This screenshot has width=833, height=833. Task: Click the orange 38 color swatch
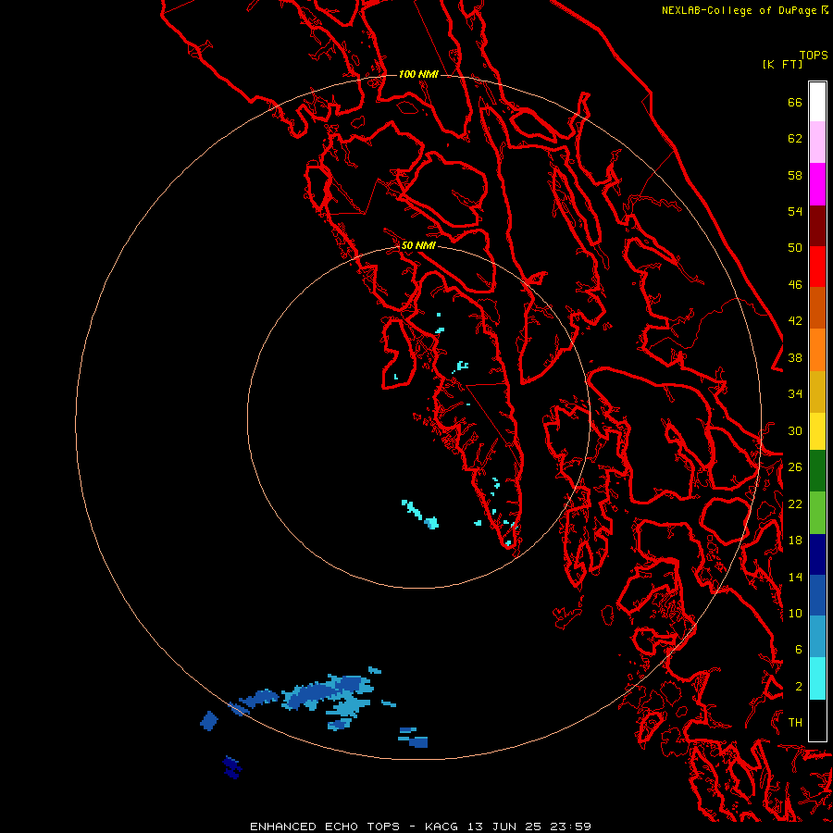click(817, 350)
